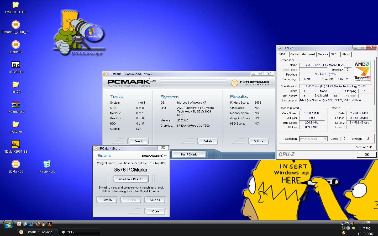Click the Package value Socket S1 (638)
The height and width of the screenshot is (236, 378).
pyautogui.click(x=325, y=74)
